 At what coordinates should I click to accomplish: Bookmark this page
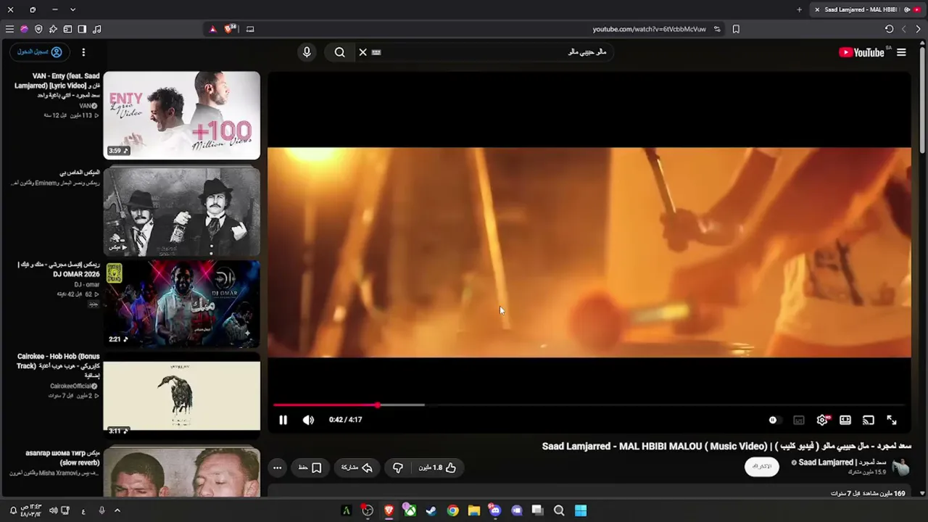[736, 29]
